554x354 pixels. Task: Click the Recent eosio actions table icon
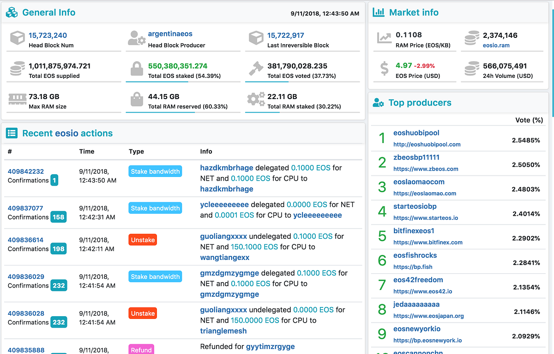(x=12, y=133)
